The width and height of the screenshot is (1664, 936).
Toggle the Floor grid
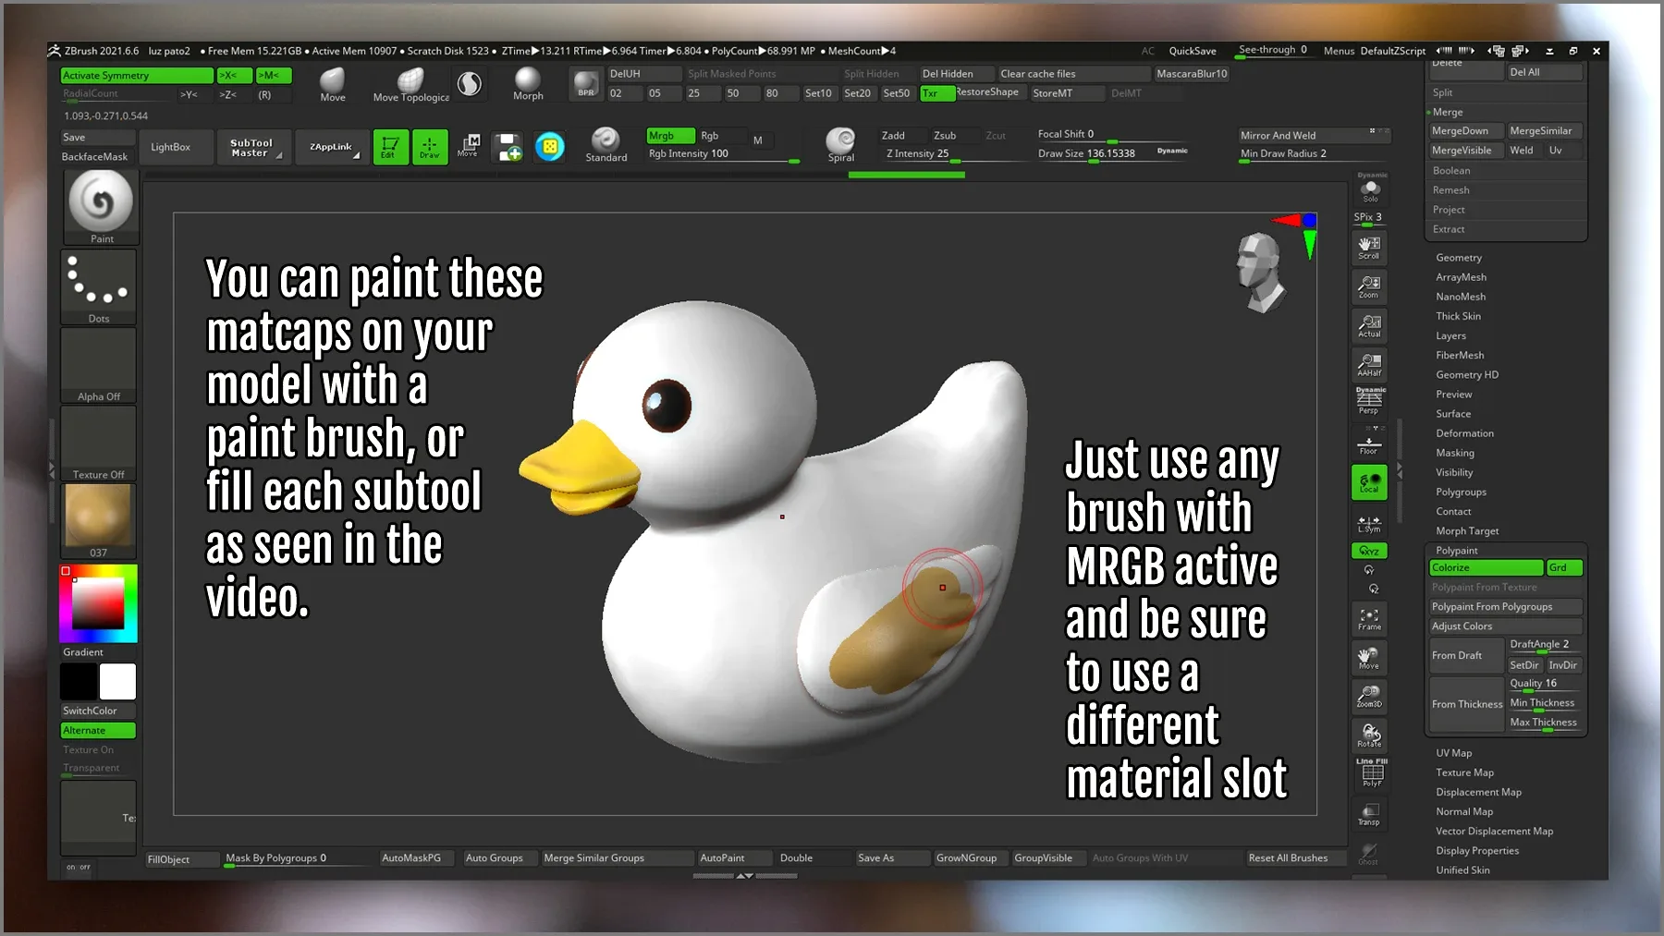pyautogui.click(x=1369, y=442)
